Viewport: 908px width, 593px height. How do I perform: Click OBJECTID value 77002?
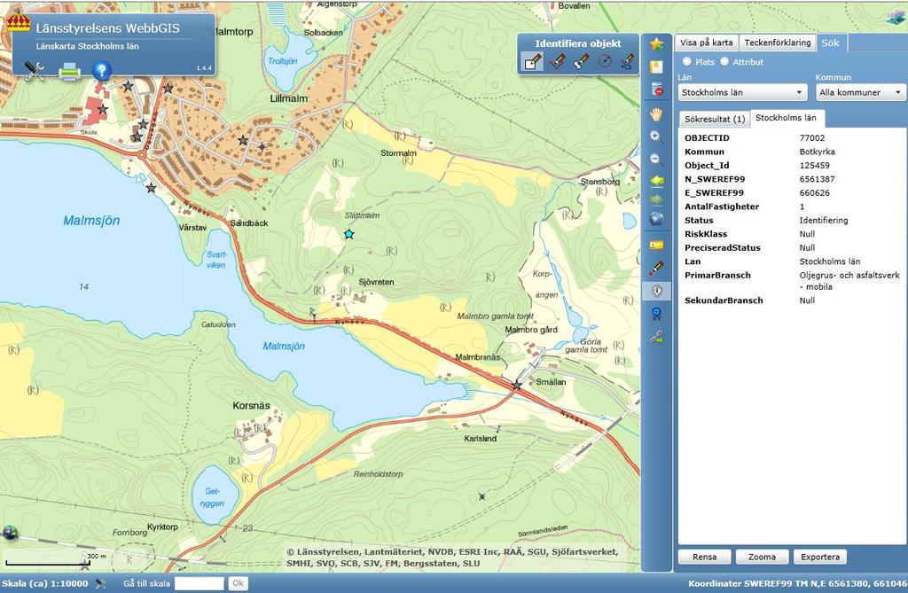812,137
